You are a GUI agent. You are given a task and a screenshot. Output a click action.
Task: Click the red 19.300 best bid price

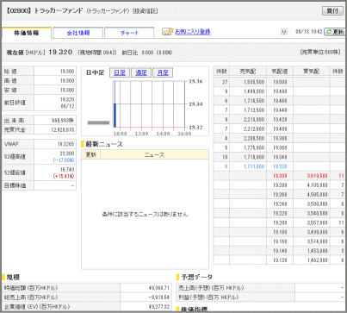point(280,176)
